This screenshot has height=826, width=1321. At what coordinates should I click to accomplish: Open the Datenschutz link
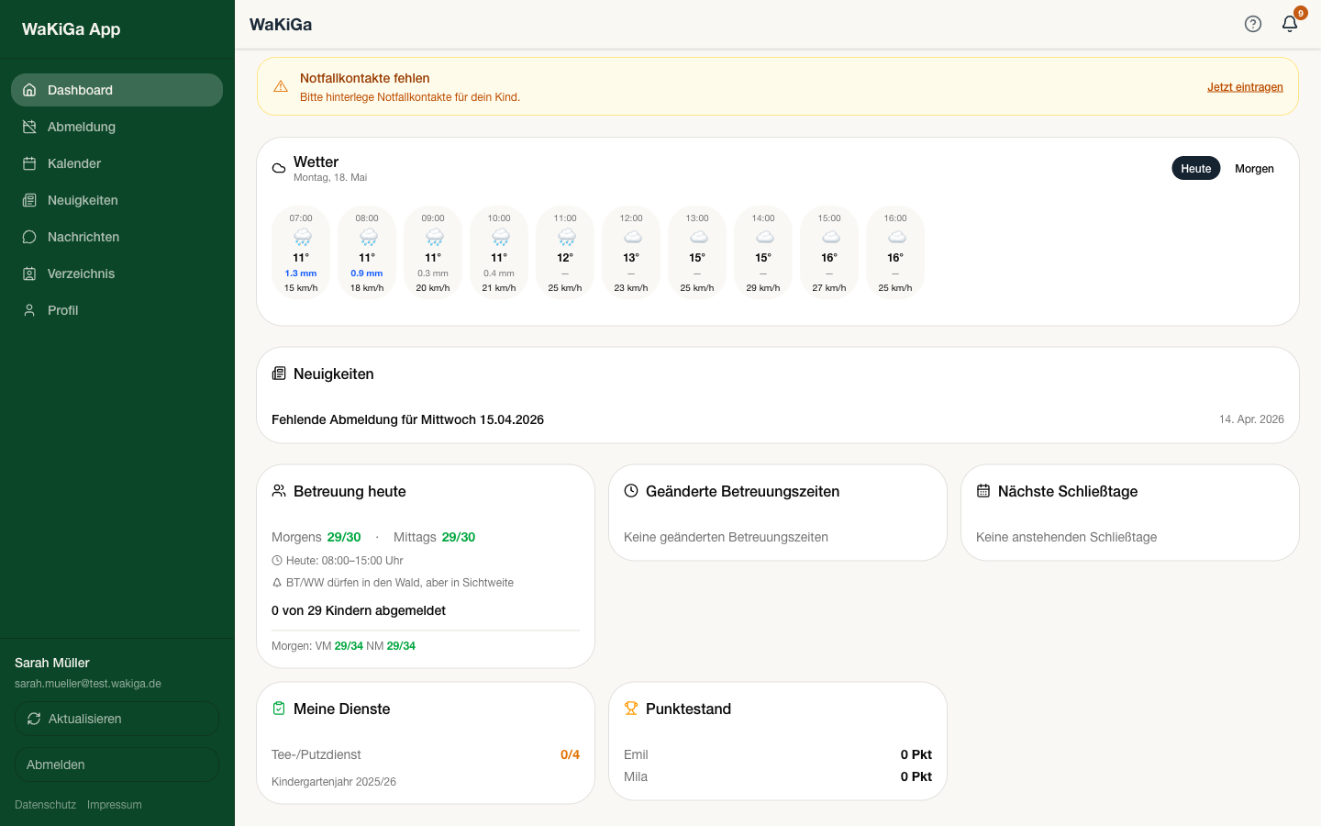45,805
